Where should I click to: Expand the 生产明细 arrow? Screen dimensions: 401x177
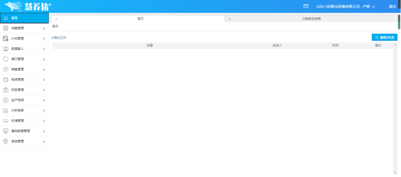pyautogui.click(x=44, y=101)
